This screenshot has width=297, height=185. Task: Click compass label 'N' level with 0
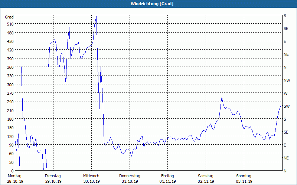[x=285, y=171]
